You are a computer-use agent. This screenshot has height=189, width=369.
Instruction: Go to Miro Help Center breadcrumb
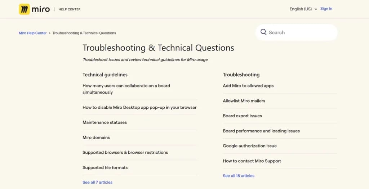tap(33, 33)
